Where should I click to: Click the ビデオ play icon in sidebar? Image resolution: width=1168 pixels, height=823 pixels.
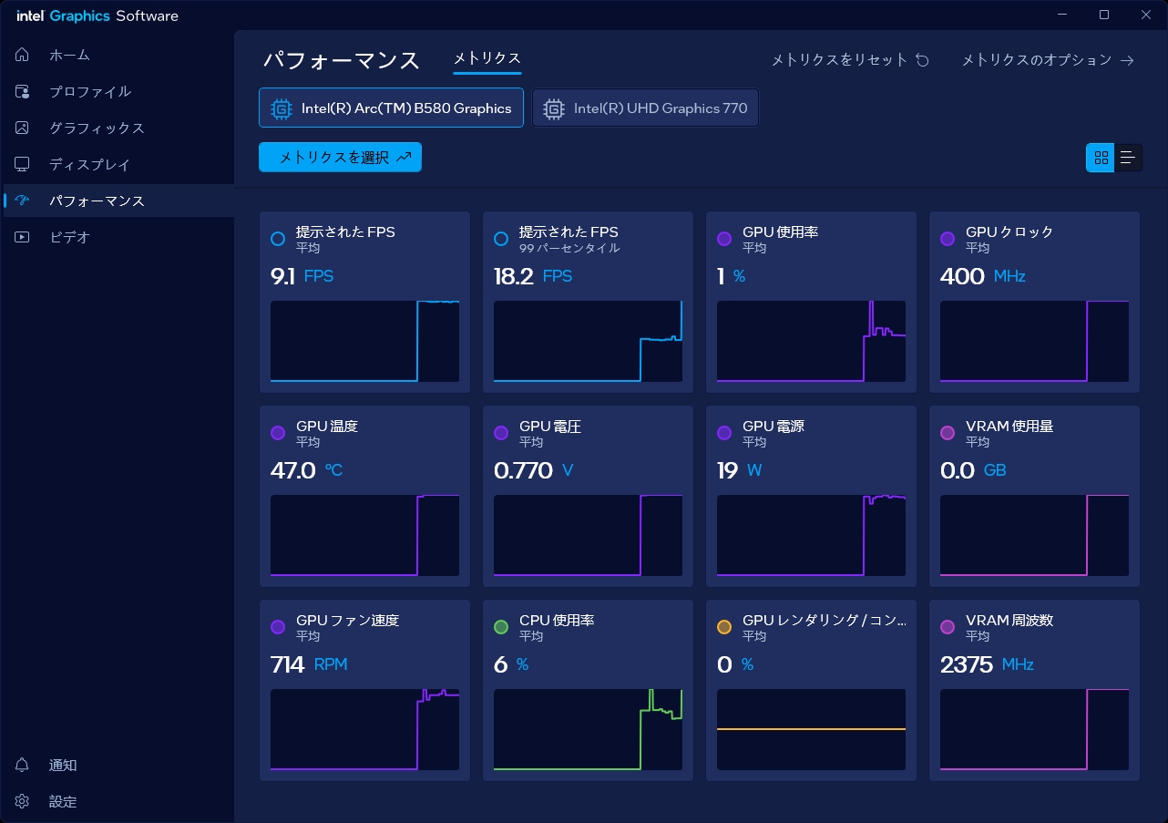(23, 237)
